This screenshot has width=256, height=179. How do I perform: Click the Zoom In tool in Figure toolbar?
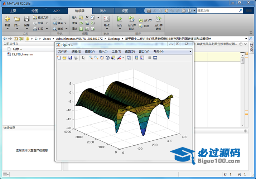pos(91,58)
